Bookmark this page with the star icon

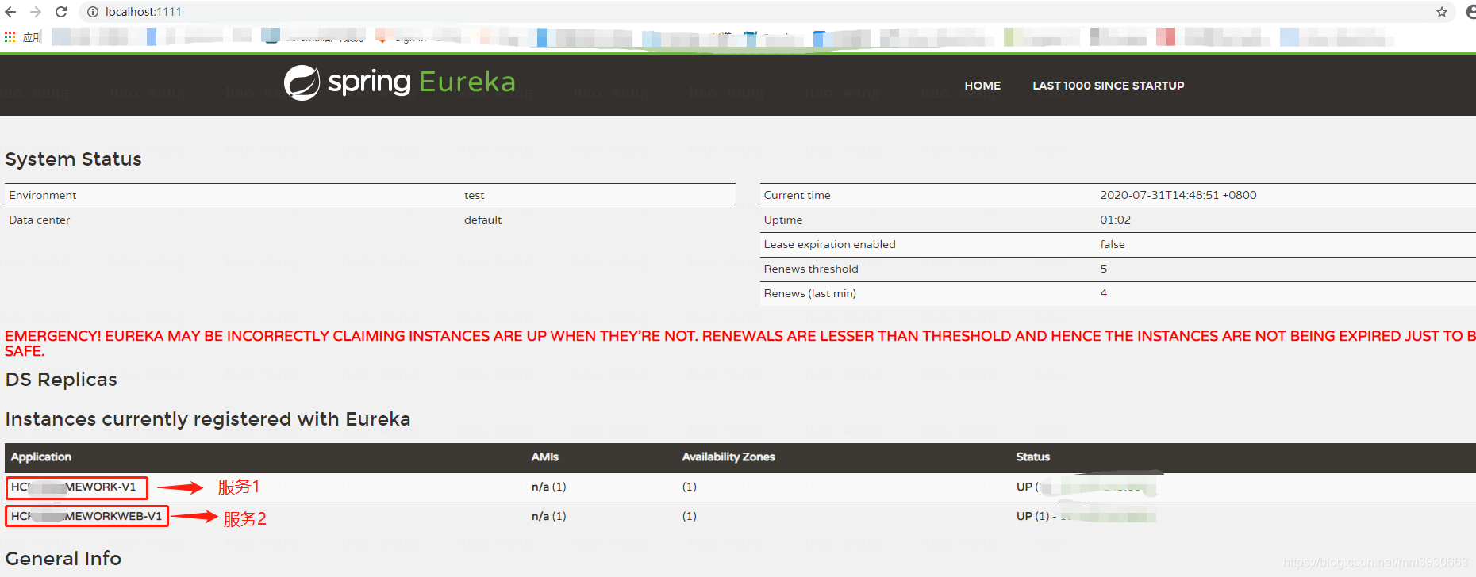click(x=1442, y=12)
